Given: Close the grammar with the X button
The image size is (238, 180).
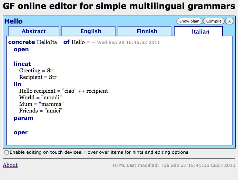Looking at the screenshot, I should point(229,21).
